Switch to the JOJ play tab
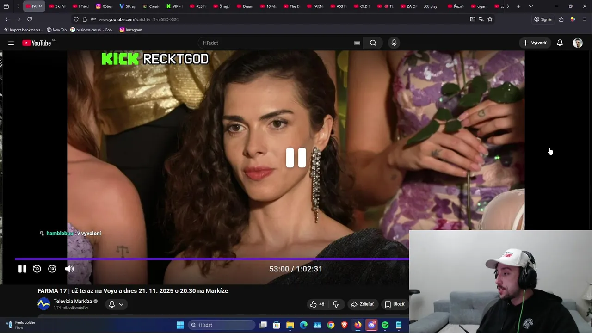The width and height of the screenshot is (592, 333). pyautogui.click(x=430, y=6)
